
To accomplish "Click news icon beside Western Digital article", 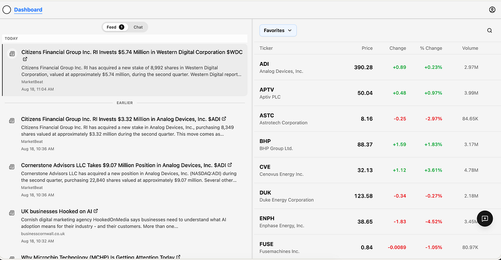I will point(12,54).
